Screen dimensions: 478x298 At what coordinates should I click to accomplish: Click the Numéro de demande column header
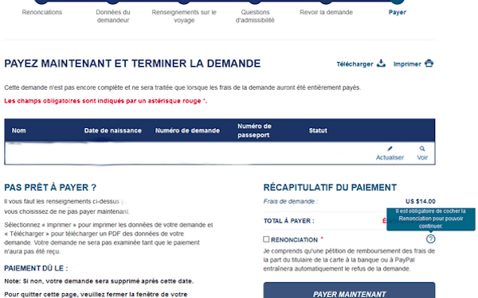click(187, 130)
